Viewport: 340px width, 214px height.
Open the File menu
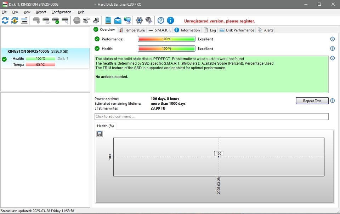[4, 12]
